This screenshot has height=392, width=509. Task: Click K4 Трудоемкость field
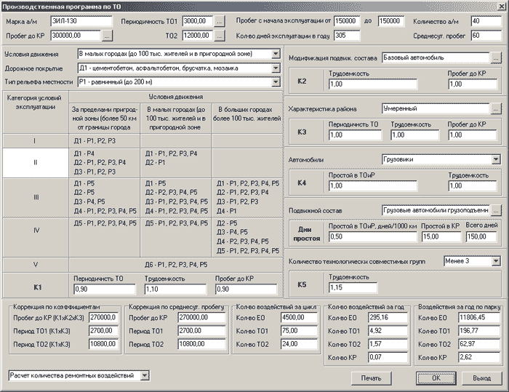point(473,186)
